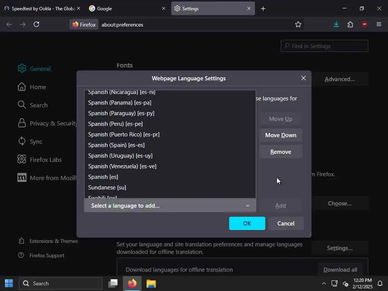The image size is (388, 291).
Task: Open Extensions & Themes link
Action: [48, 241]
